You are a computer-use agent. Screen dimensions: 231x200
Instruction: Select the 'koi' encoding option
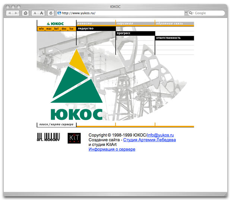(x=56, y=29)
